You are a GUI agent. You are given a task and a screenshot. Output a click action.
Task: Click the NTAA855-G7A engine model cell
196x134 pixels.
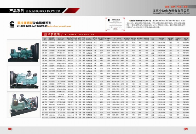point(61,71)
